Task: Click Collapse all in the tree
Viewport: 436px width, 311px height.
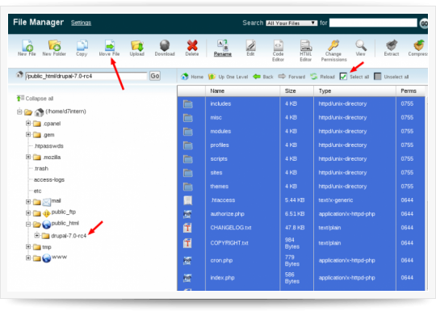Action: click(x=35, y=99)
